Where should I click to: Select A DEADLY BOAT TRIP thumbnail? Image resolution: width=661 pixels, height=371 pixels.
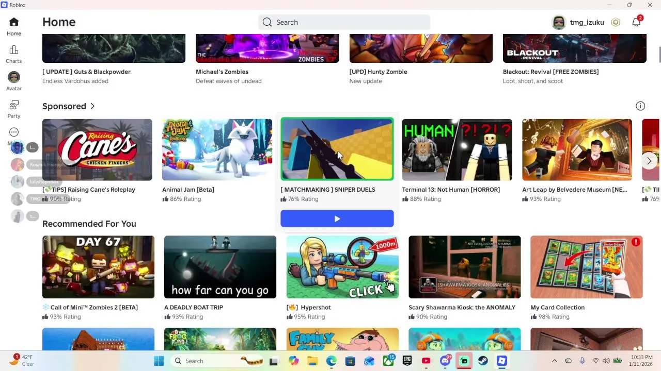tap(220, 267)
